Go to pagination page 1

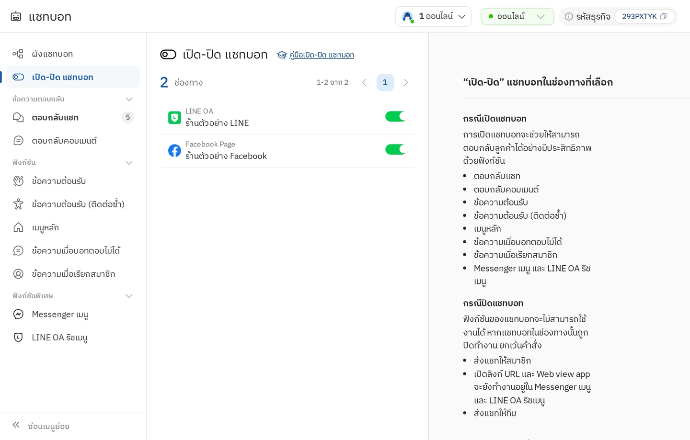(x=385, y=82)
